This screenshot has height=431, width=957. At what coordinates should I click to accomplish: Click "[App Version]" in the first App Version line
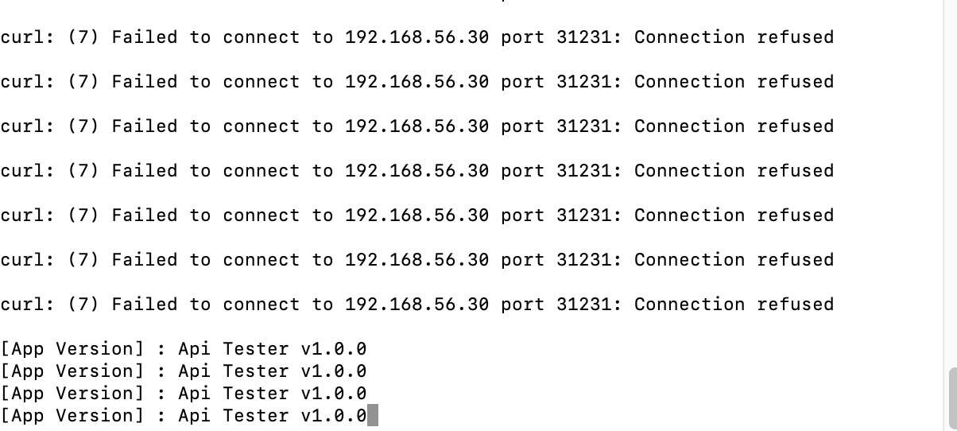point(72,349)
